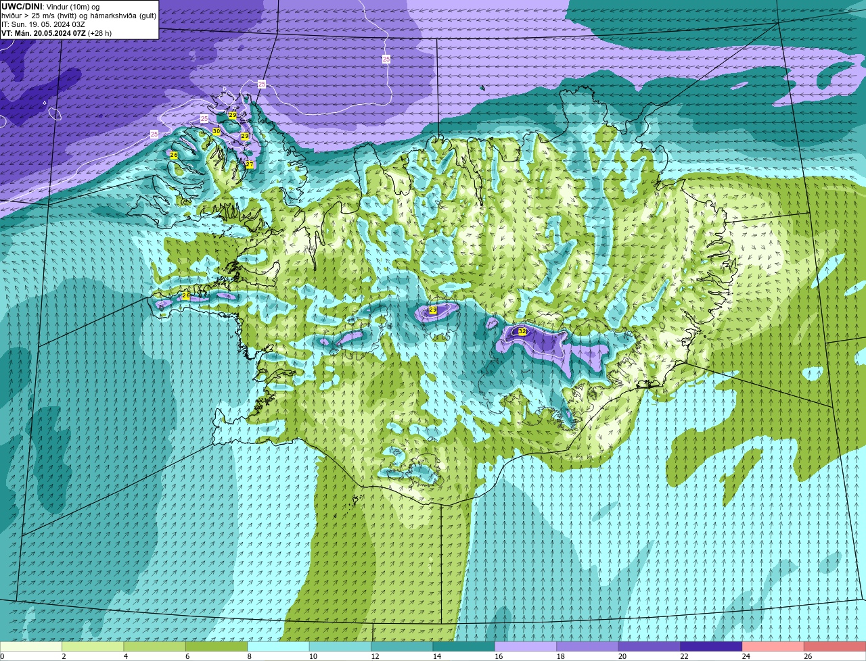
Task: Click legend scale number '16'
Action: point(499,656)
